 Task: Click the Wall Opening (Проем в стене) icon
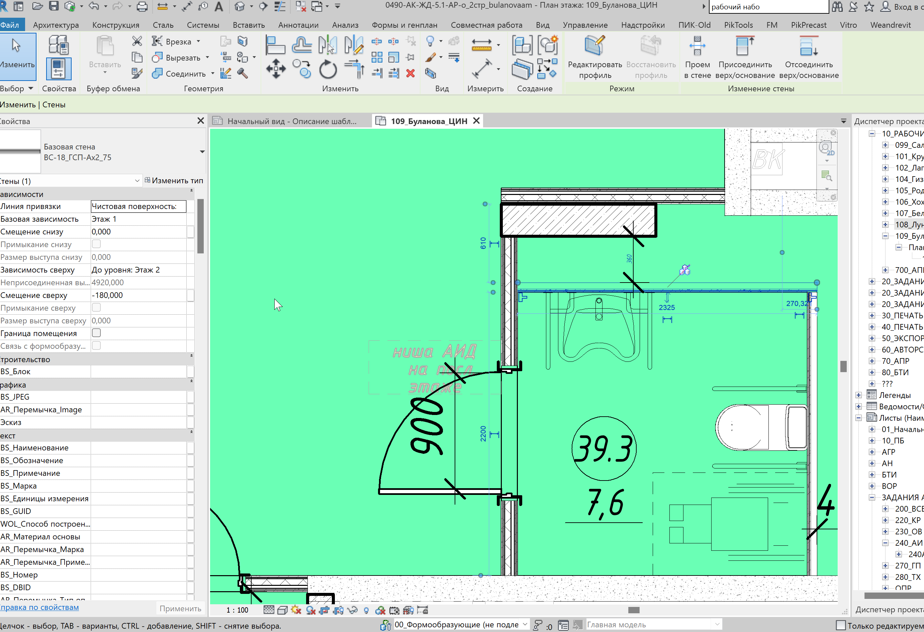tap(698, 46)
